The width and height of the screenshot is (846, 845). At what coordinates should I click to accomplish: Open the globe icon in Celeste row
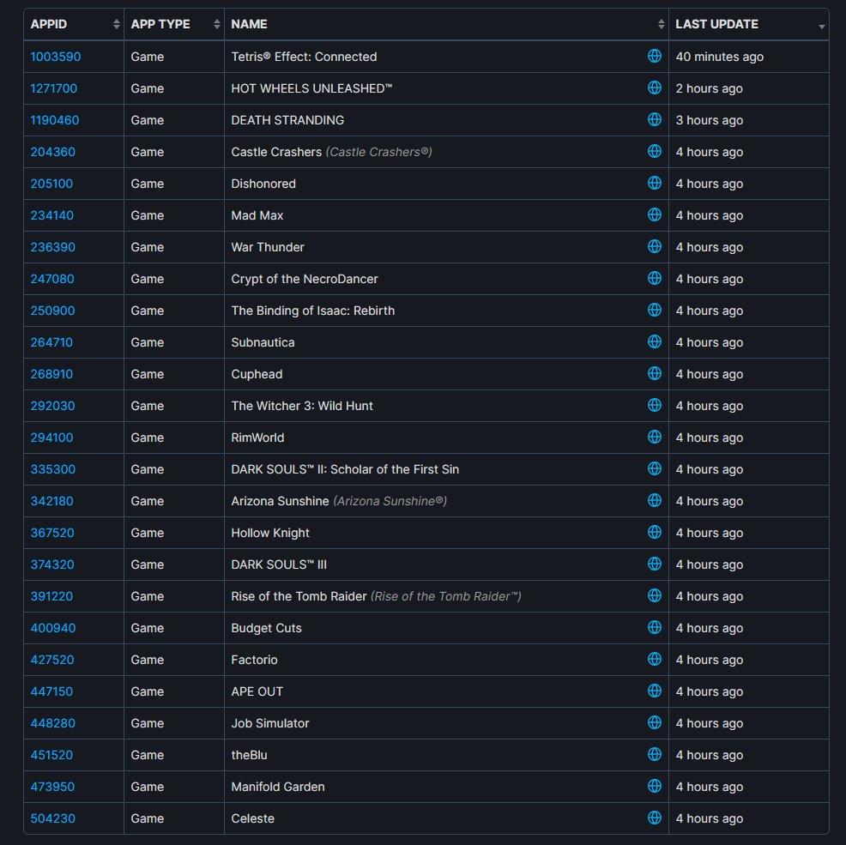click(655, 818)
